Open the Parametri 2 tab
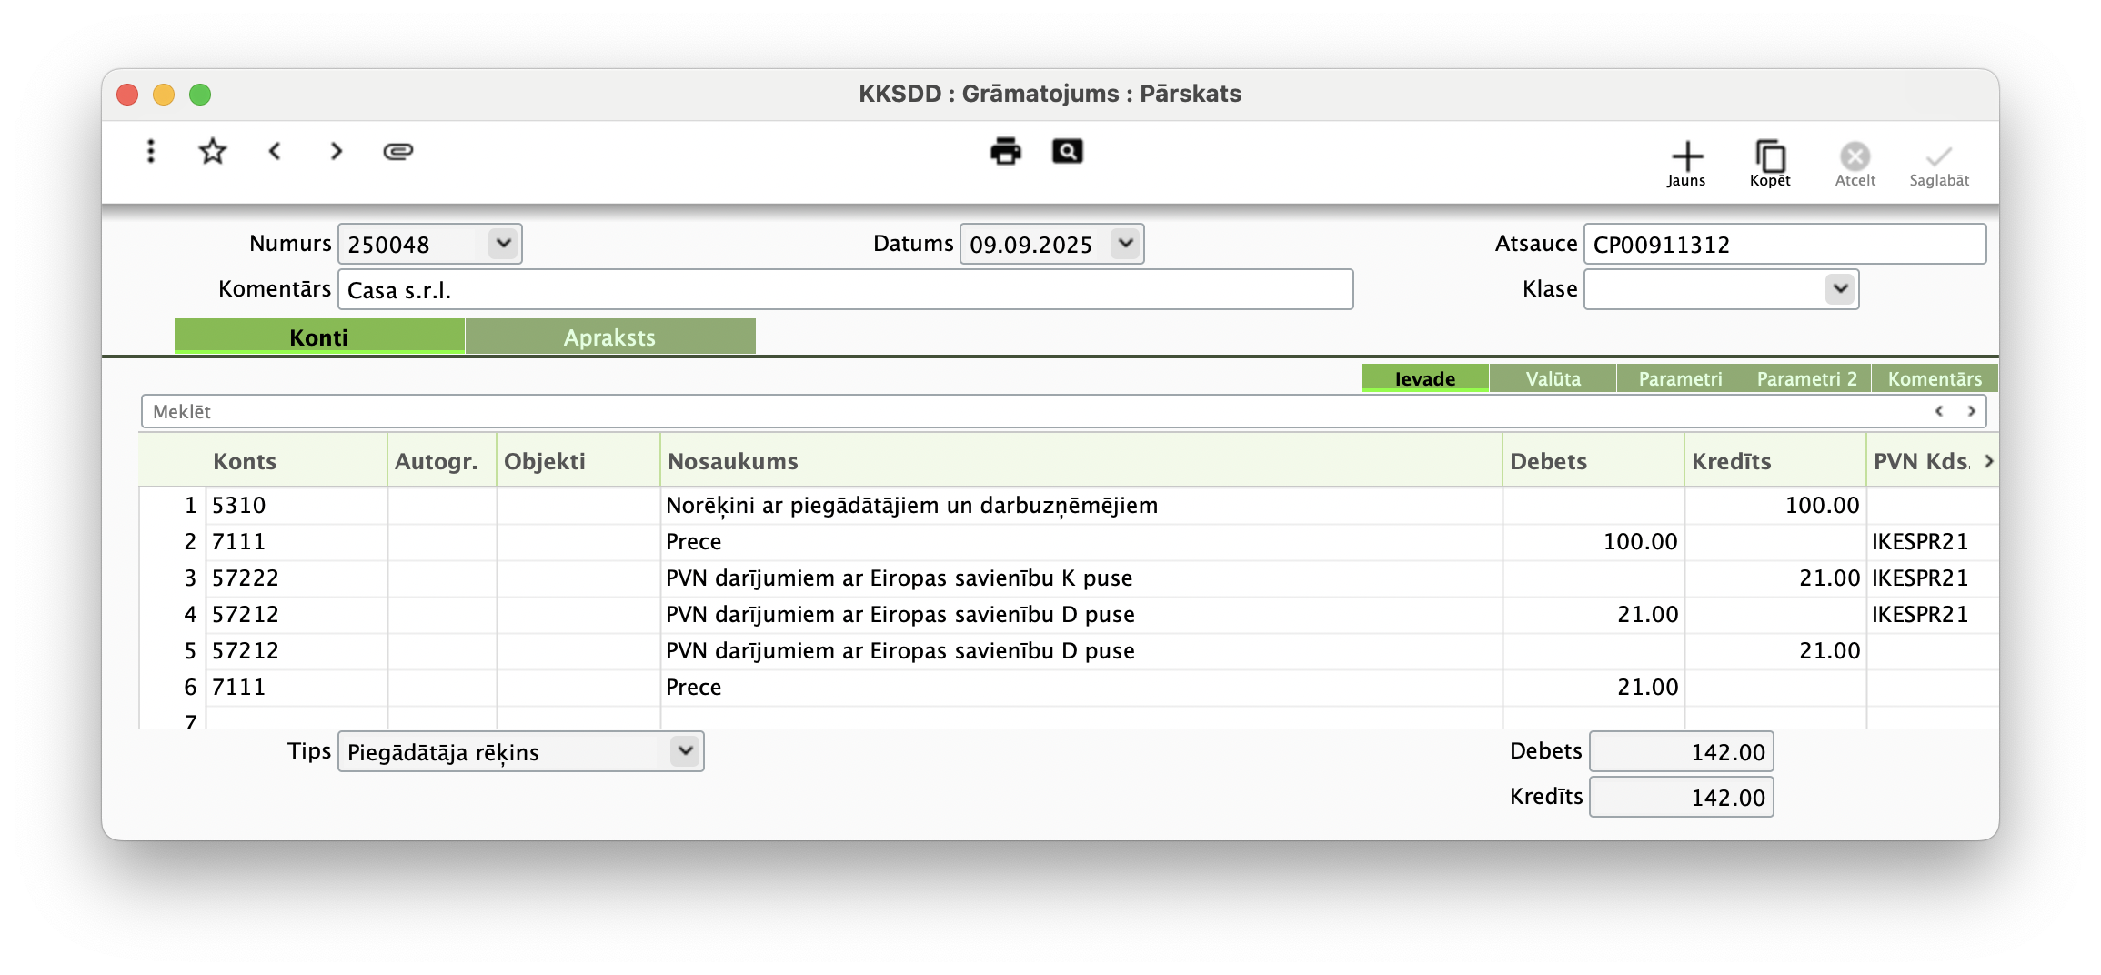Screen dimensions: 2101x975 [1806, 378]
